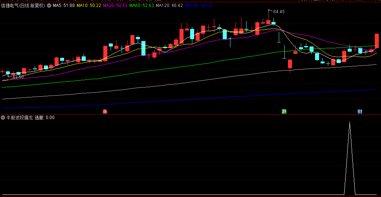Click the MA250: 38.18 label
This screenshot has height=197, width=381.
(198, 5)
